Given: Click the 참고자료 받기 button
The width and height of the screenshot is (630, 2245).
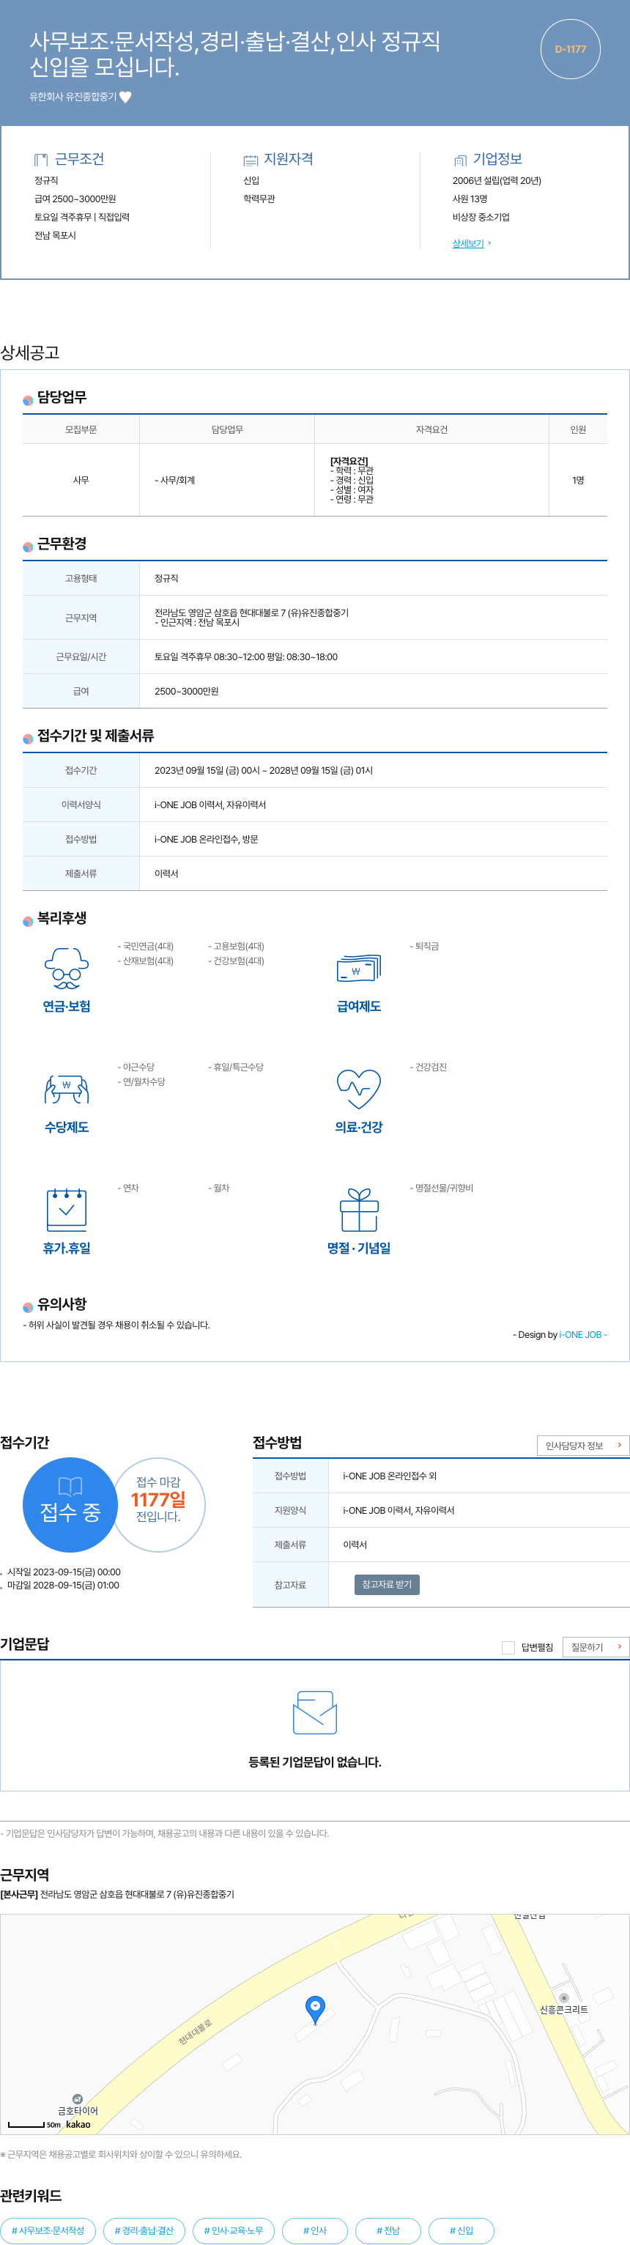Looking at the screenshot, I should coord(387,1583).
